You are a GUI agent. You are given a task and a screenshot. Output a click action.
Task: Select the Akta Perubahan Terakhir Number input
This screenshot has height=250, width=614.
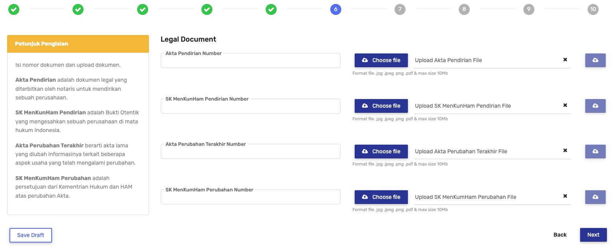pos(250,152)
